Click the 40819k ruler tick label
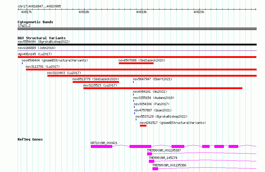 pos(141,12)
